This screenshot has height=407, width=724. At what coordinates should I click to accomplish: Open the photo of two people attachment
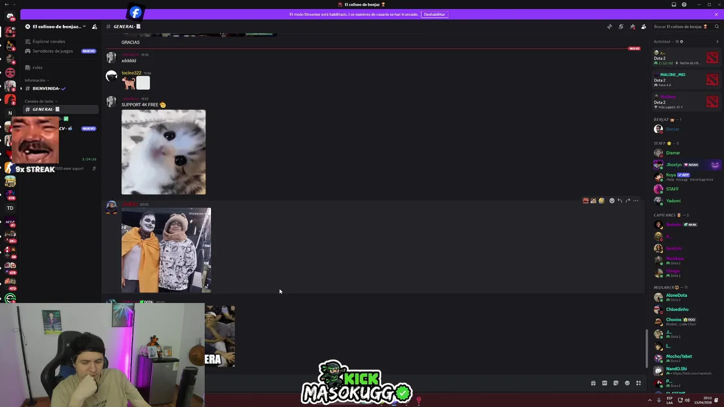pos(166,250)
